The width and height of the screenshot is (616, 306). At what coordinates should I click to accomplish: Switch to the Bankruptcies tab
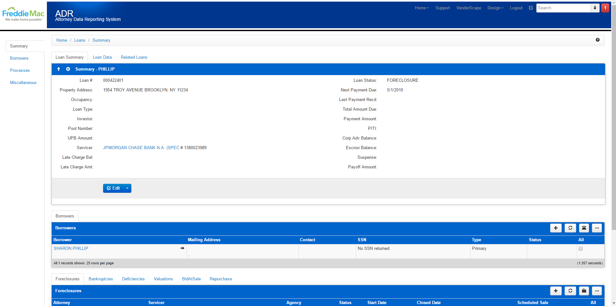(101, 279)
